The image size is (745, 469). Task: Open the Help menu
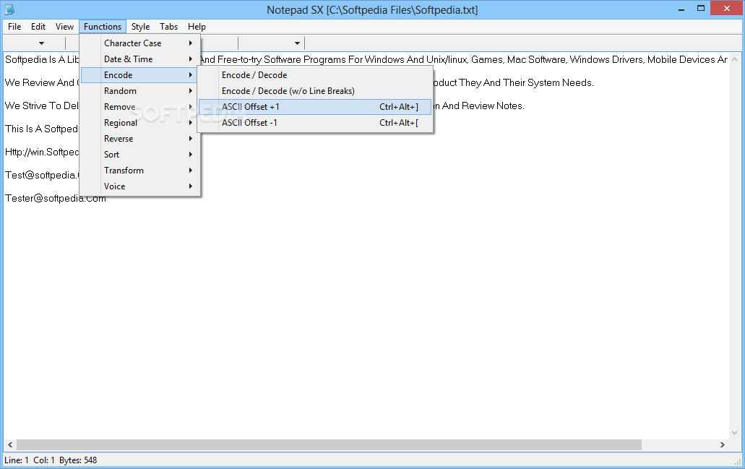(x=197, y=27)
